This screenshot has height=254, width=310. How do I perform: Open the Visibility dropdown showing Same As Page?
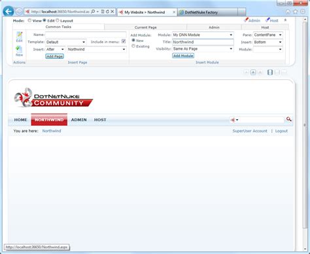[x=203, y=49]
